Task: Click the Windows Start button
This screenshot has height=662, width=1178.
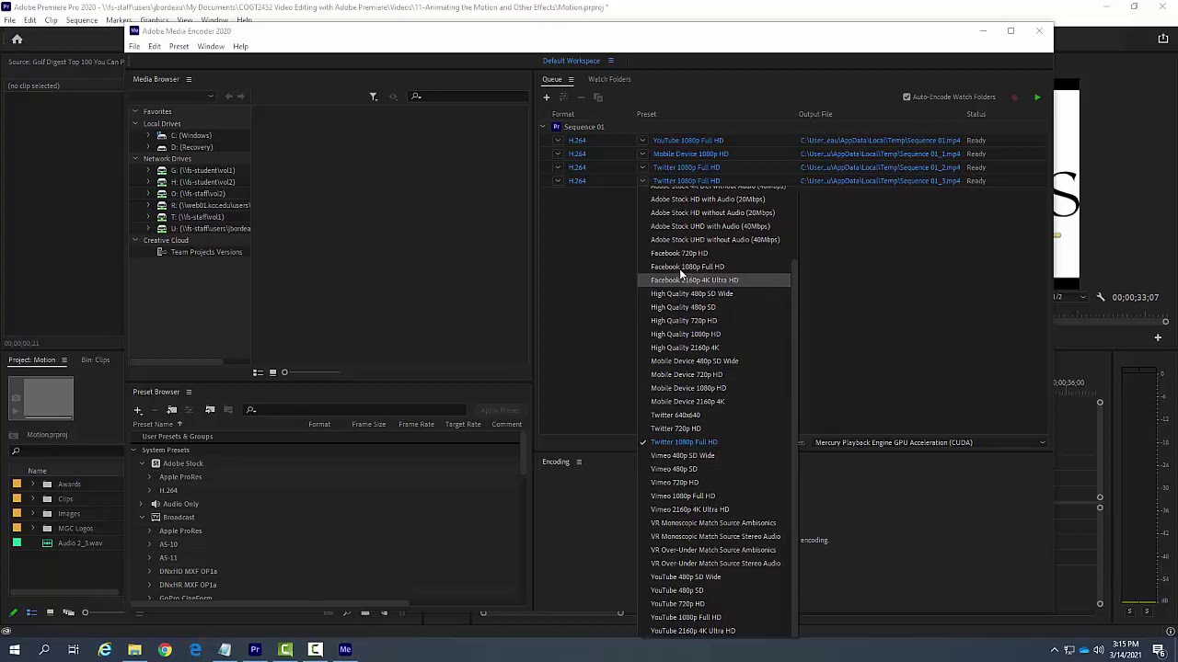Action: (x=14, y=650)
